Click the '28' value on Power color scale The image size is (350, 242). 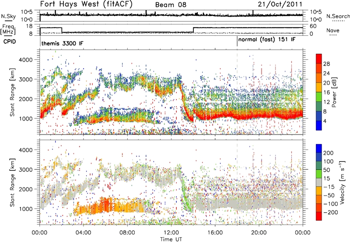click(326, 64)
